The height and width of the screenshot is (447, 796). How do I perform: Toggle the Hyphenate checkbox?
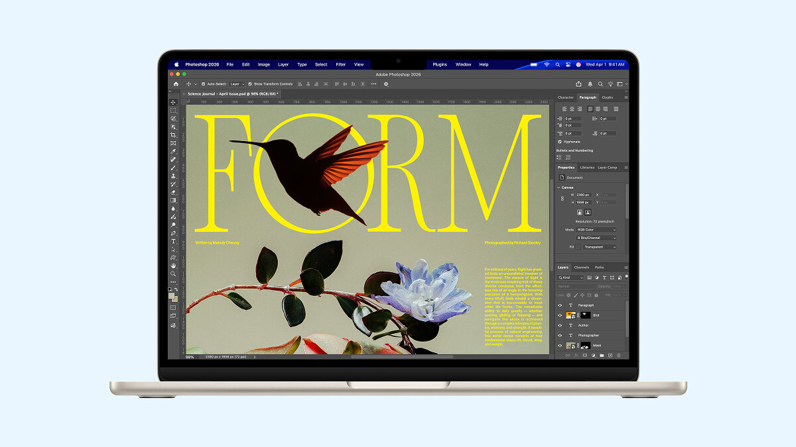pyautogui.click(x=560, y=142)
